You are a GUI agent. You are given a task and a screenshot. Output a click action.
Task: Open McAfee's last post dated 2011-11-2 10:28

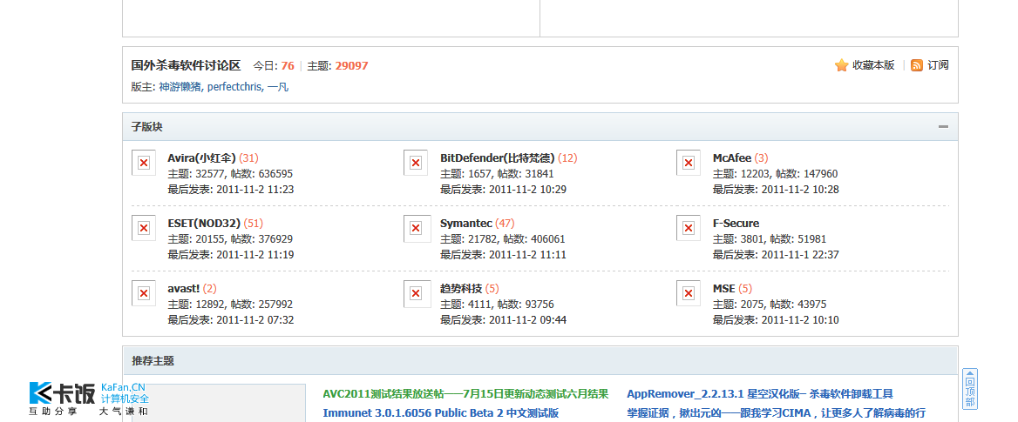[x=800, y=190]
